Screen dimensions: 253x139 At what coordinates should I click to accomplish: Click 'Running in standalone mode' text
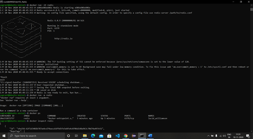pyautogui.click(x=63, y=26)
